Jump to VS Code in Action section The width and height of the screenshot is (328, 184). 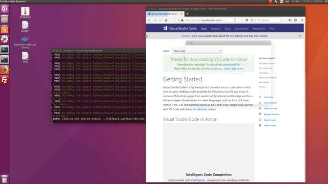coord(267,63)
